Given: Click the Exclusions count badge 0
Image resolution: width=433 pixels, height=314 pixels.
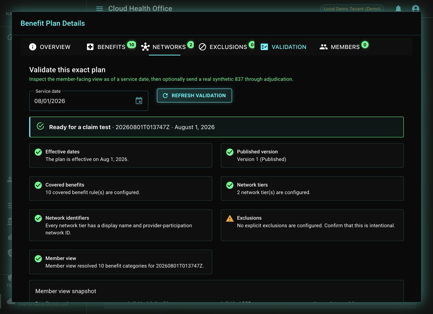Looking at the screenshot, I should 252,45.
